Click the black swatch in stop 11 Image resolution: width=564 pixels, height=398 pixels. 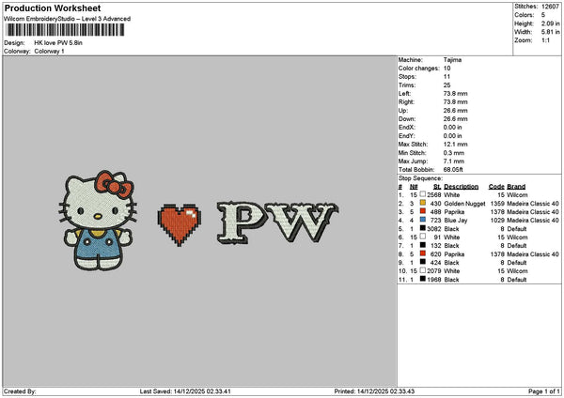coord(423,279)
